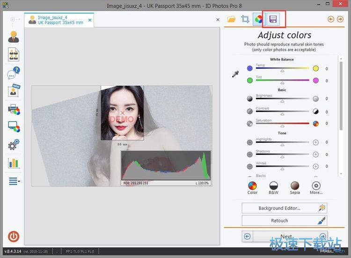Click the Brightness slider handle
Viewport: 351px width, 258px height.
[283, 101]
